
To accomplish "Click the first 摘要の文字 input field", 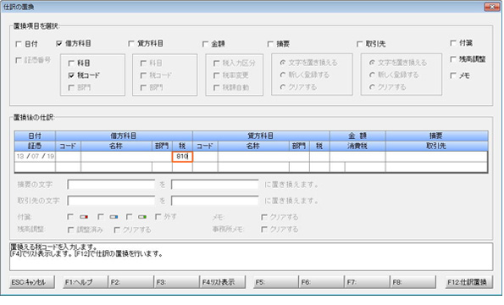I will pos(111,185).
